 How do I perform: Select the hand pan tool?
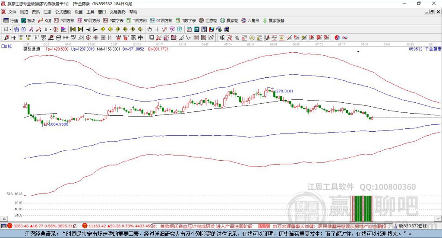pyautogui.click(x=150, y=29)
